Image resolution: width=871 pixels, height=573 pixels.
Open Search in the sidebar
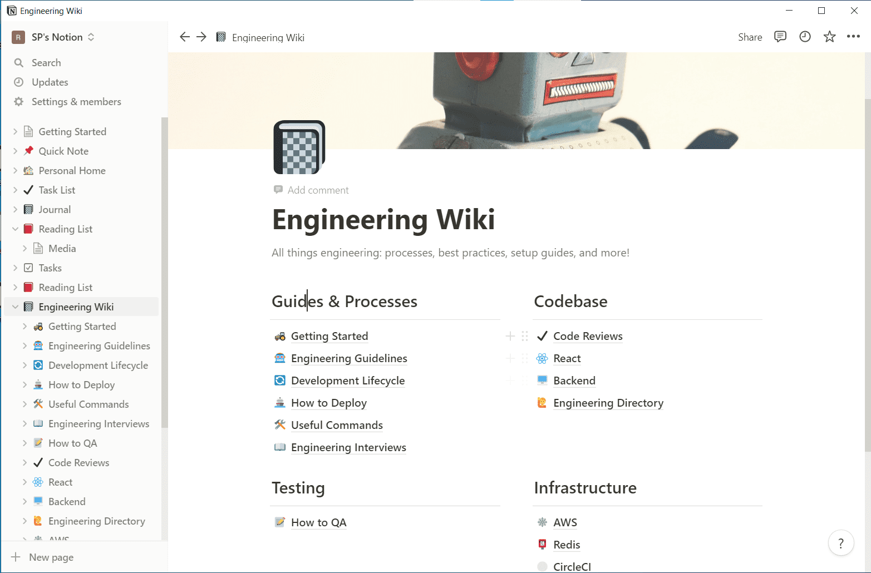pyautogui.click(x=46, y=63)
